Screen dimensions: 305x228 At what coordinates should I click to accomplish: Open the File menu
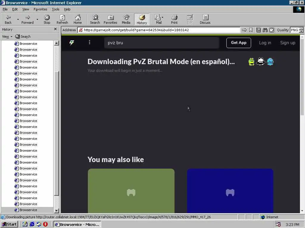tap(5, 9)
